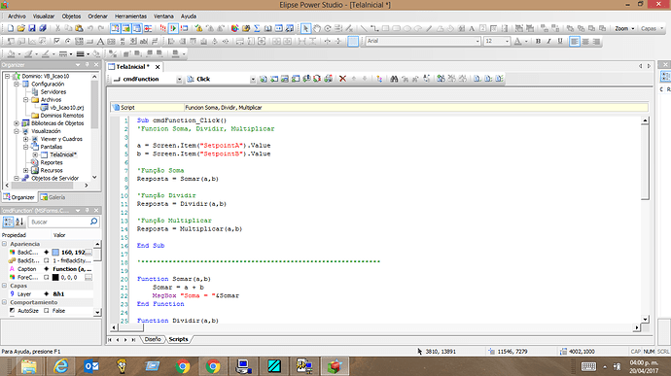Open the Visualizar menu
This screenshot has width=671, height=376.
point(44,17)
